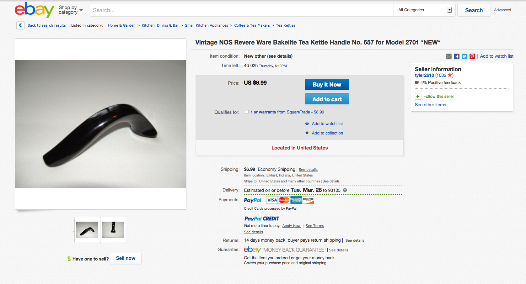This screenshot has width=526, height=284.
Task: Open the Tea Kettles breadcrumb category
Action: (x=286, y=25)
